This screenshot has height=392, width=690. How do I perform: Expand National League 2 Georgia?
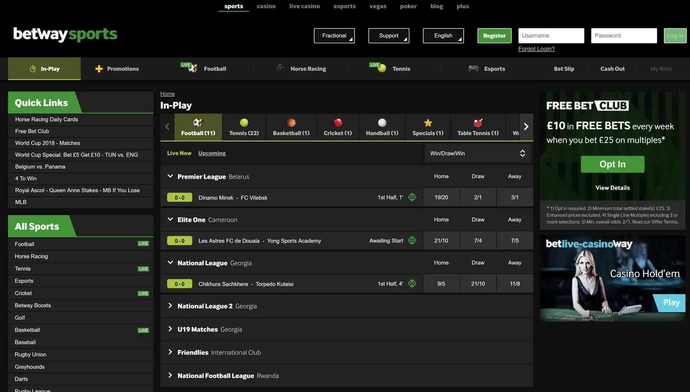(x=170, y=306)
